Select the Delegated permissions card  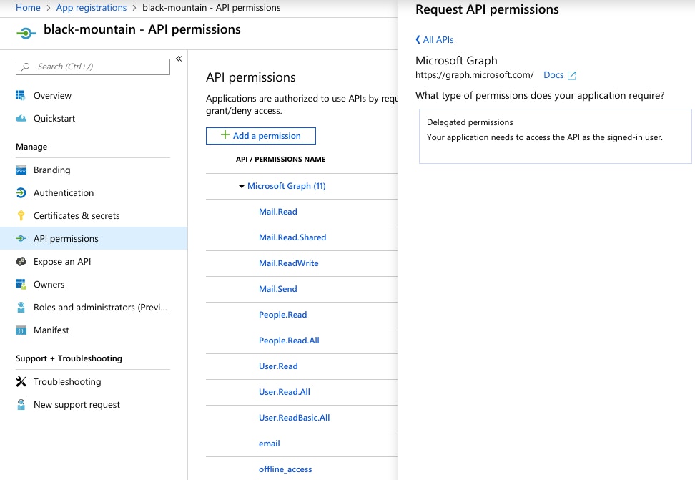pos(555,136)
